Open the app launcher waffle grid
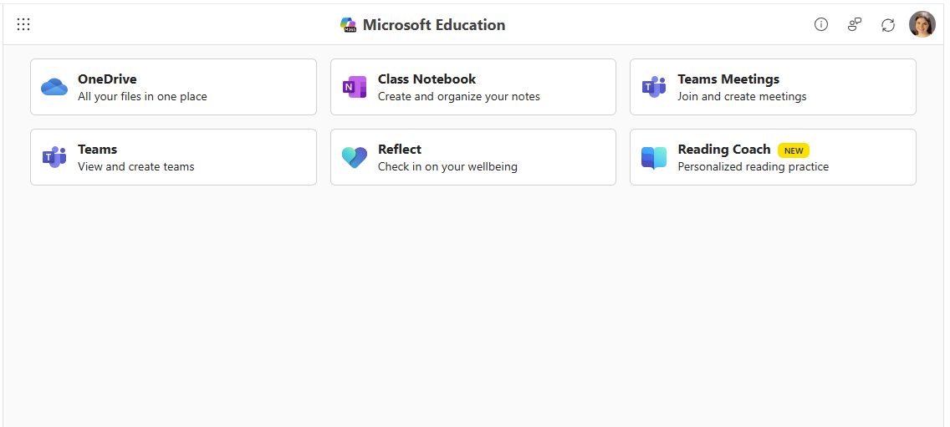This screenshot has width=950, height=427. coord(23,25)
